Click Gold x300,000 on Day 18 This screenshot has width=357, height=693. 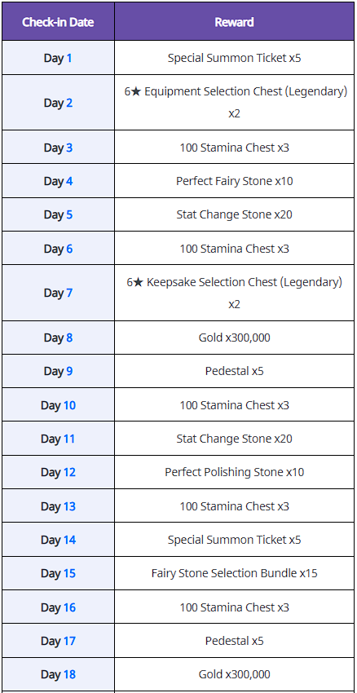coord(234,674)
